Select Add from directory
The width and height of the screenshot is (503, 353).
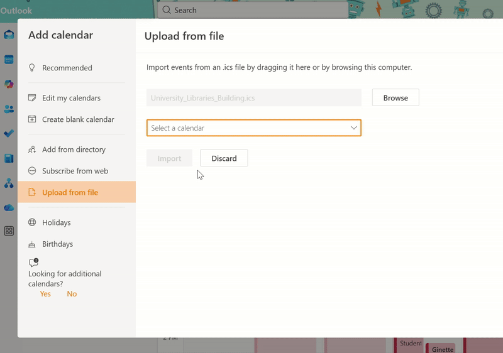(76, 149)
